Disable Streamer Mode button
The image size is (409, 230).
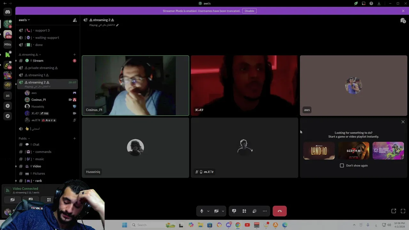249,11
